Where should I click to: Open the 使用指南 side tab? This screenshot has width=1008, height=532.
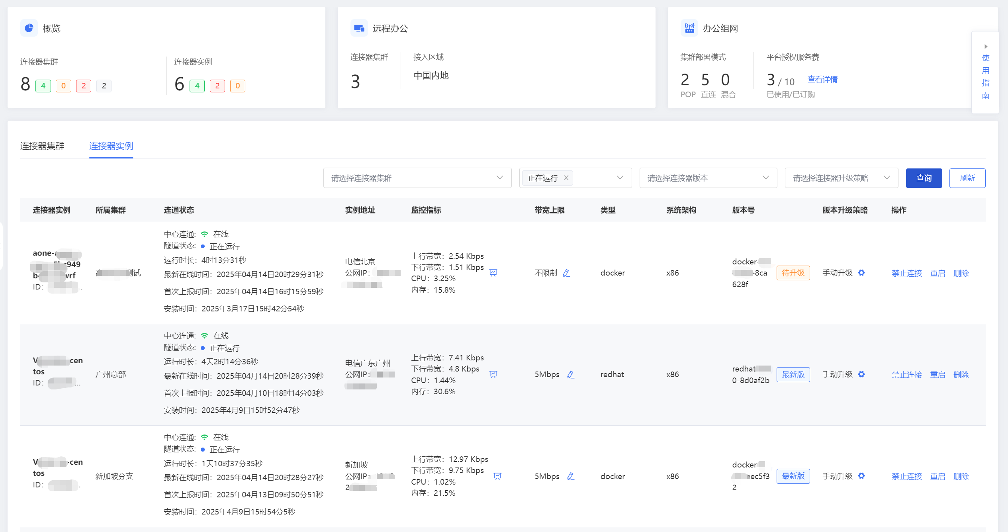(x=985, y=72)
